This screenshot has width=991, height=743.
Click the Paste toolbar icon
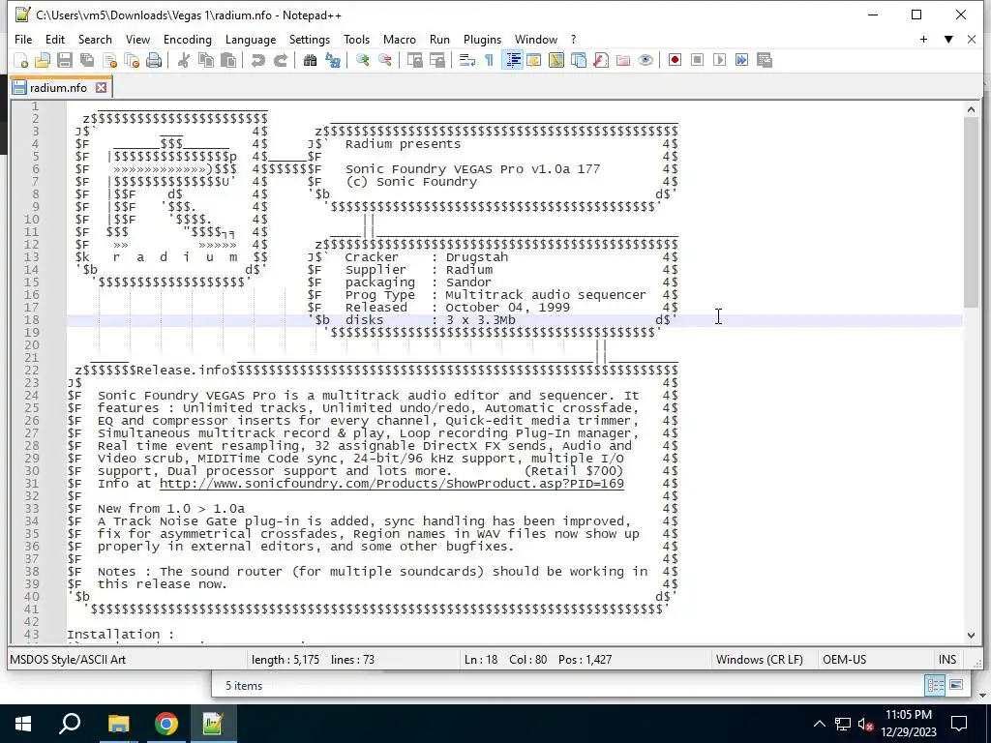tap(228, 60)
